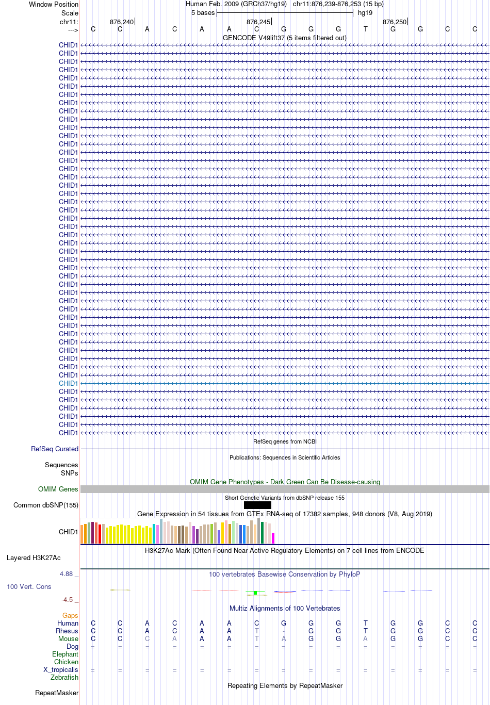Screen dimensions: 490x705
Task: Click the Human Feb. 2009 (GRCh37/hg19) title
Action: point(236,4)
